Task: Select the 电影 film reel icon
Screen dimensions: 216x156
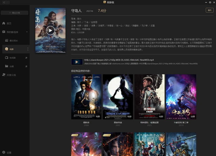Action: point(6,49)
